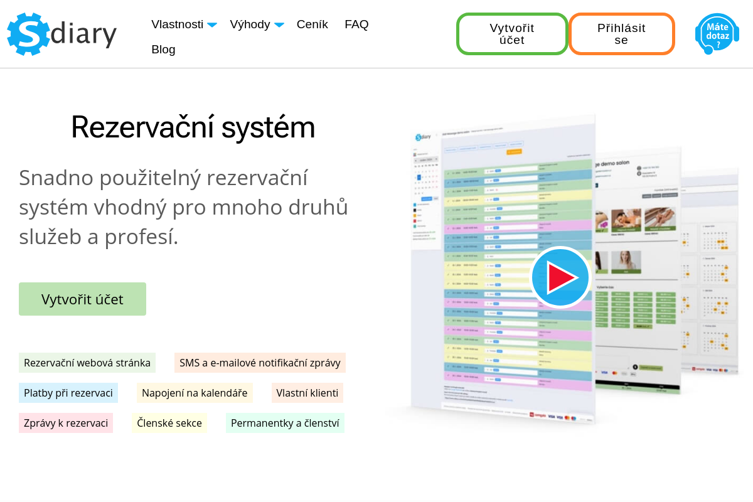Open the 'Napojení na kalendáře' tag
This screenshot has height=502, width=753.
195,393
